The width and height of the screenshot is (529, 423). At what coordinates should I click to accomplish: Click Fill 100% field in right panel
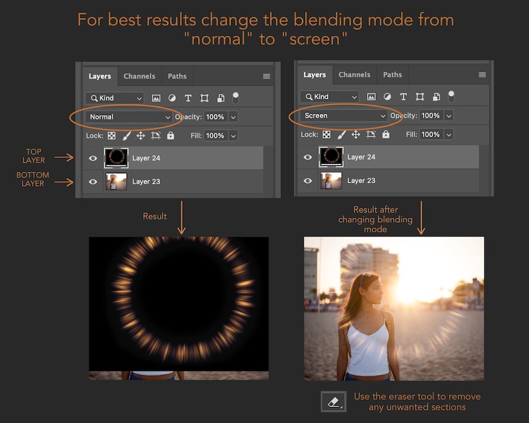[x=432, y=135]
